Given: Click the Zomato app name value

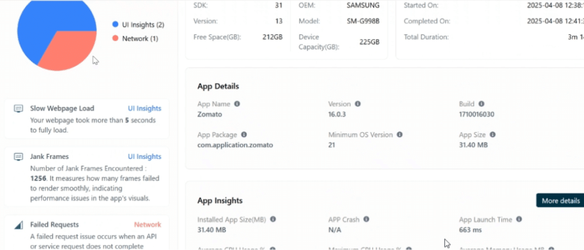Looking at the screenshot, I should tap(210, 114).
